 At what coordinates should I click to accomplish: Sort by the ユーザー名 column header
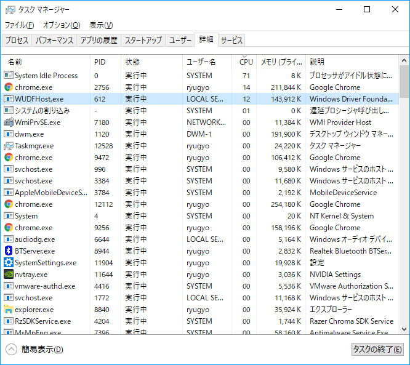(207, 62)
